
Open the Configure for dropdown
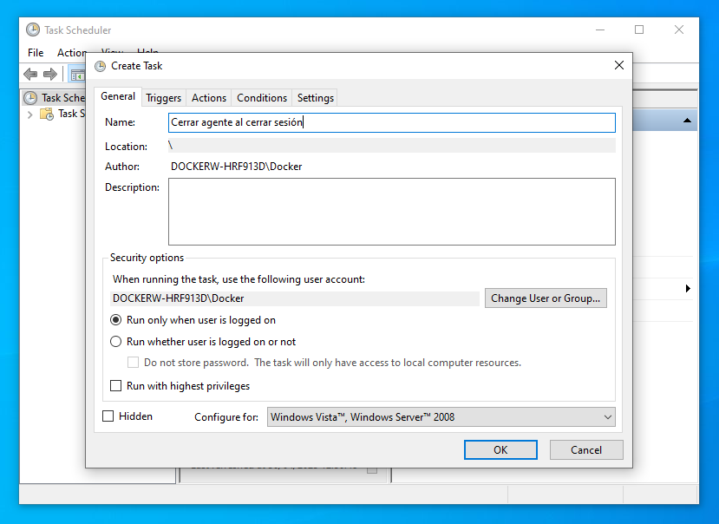tap(441, 417)
